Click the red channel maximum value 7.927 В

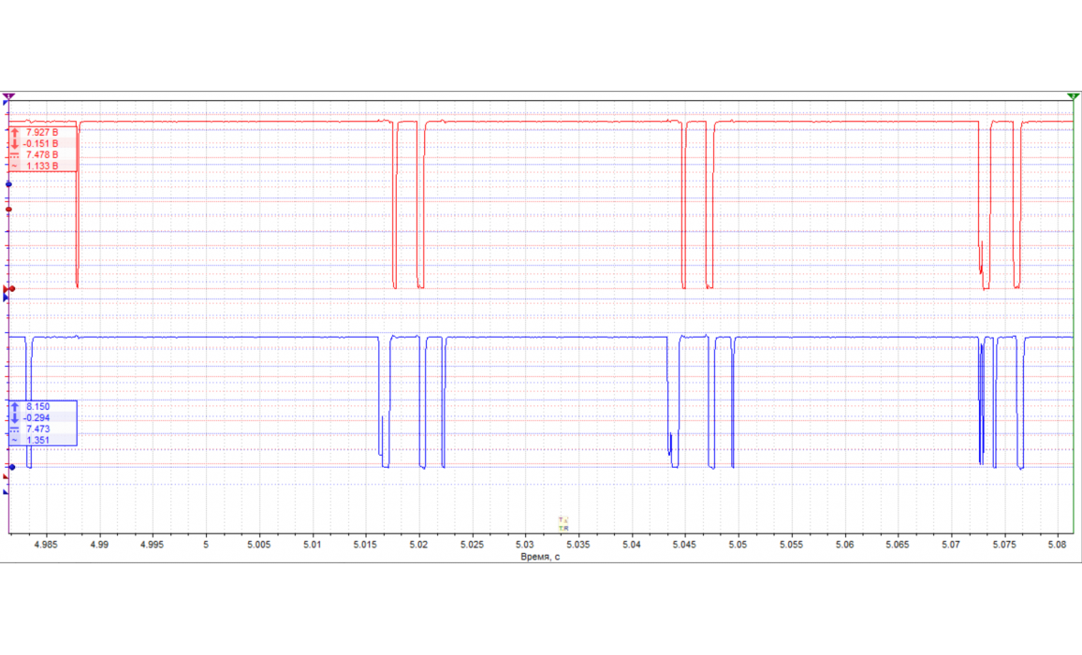point(42,133)
